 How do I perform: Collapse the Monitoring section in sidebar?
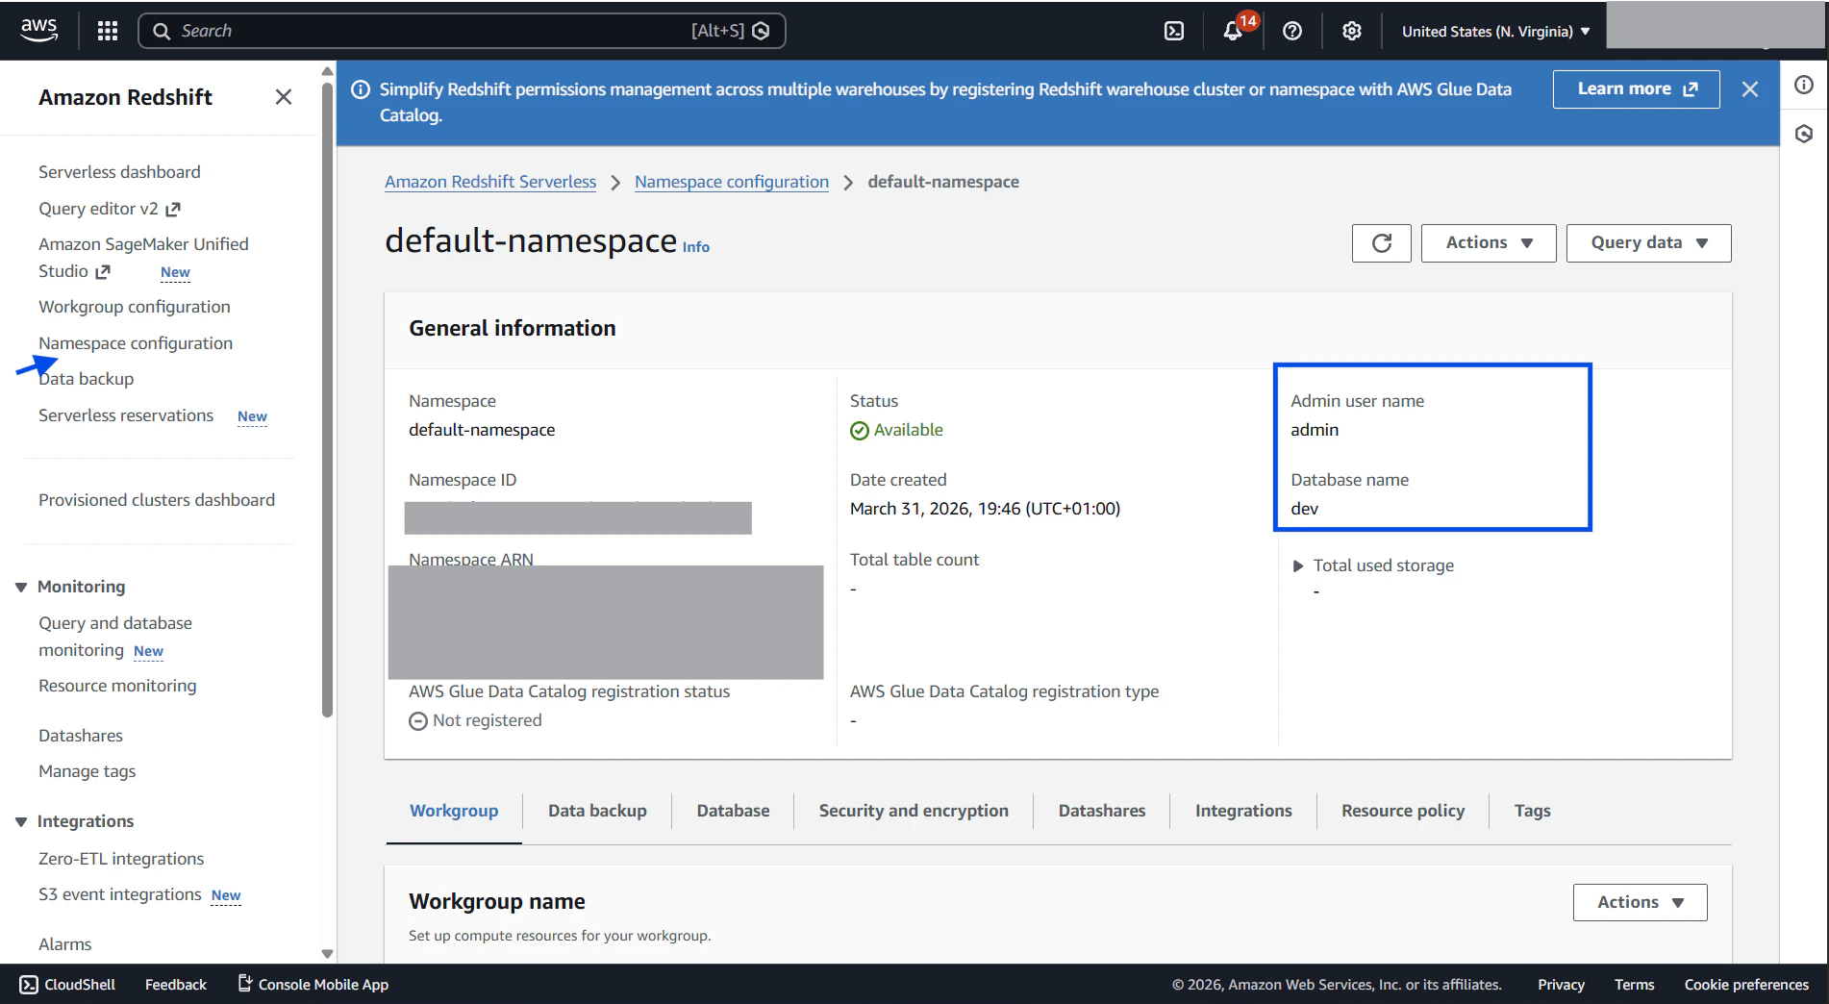point(21,588)
